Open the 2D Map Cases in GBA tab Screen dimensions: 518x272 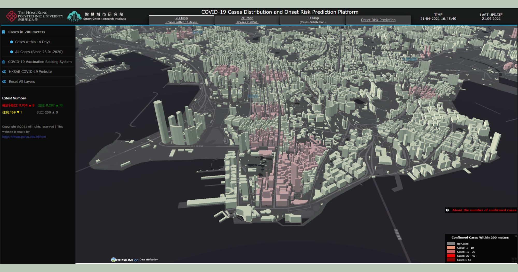click(247, 20)
